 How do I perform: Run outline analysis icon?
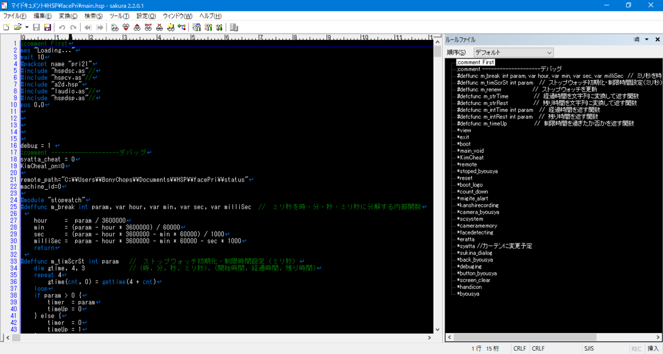click(182, 27)
